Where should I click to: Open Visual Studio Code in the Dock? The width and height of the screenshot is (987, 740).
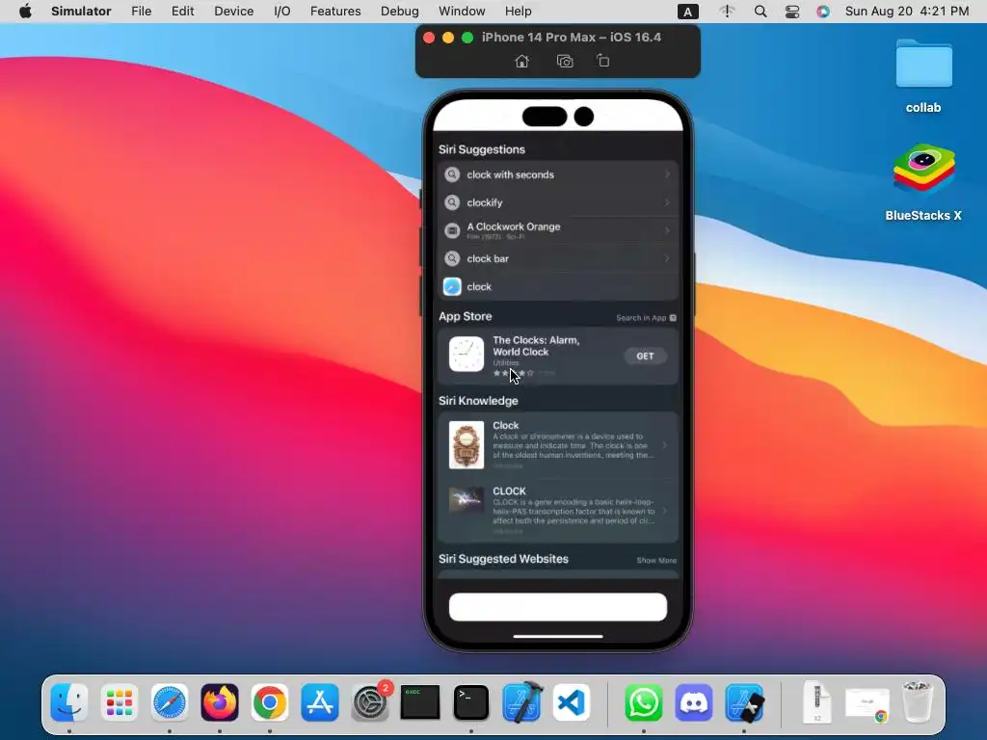coord(572,702)
